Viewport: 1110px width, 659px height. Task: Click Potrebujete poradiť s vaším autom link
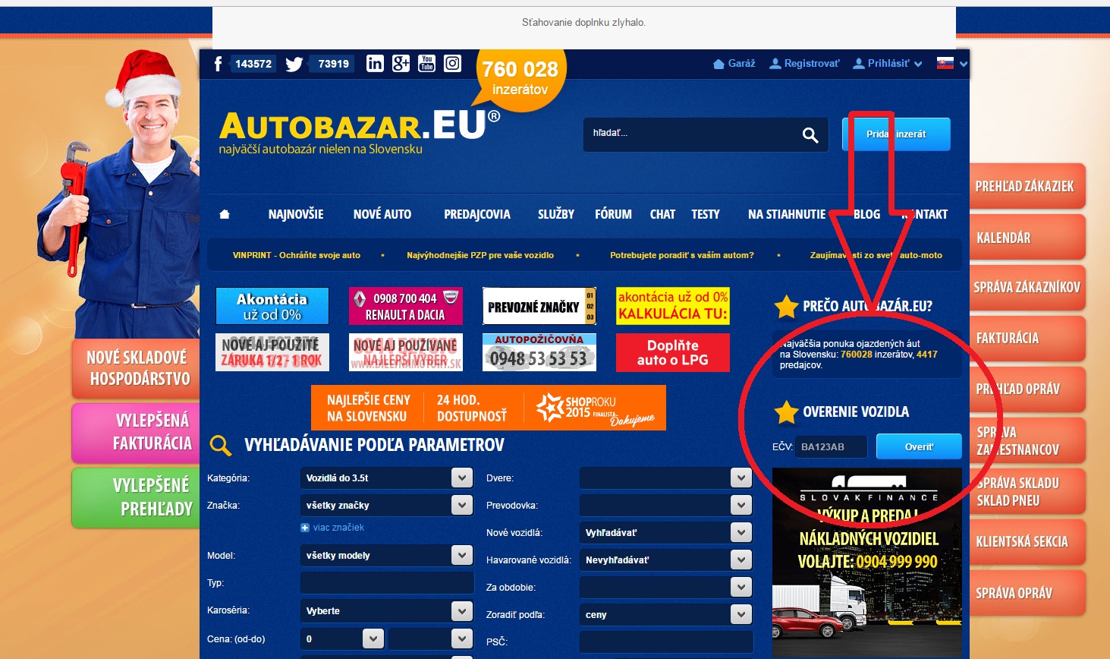coord(682,255)
